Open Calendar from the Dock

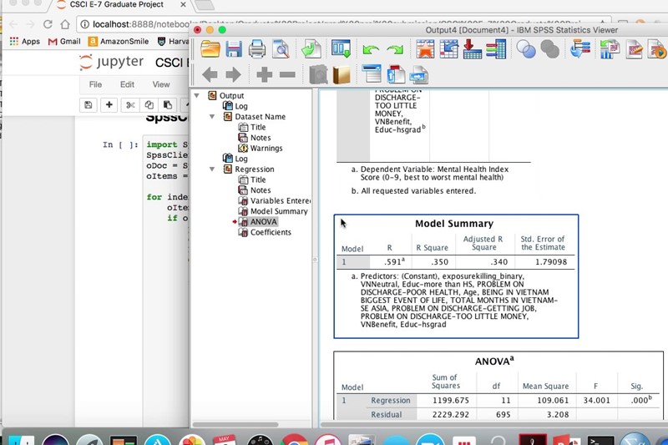point(225,440)
